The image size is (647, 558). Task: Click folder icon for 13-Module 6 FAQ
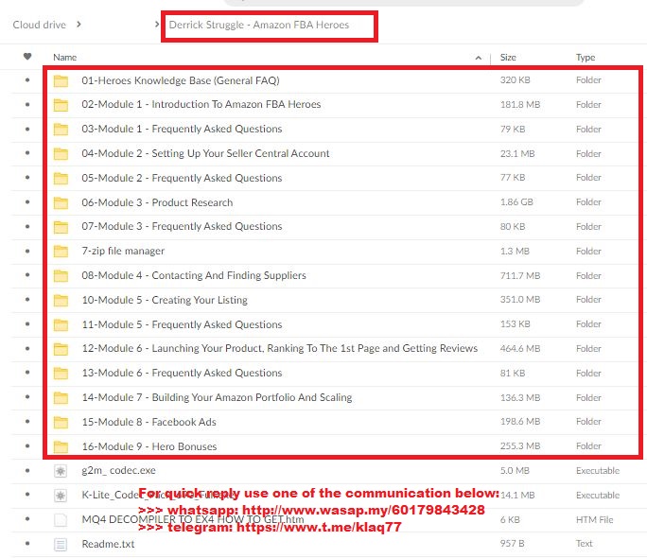[x=61, y=374]
